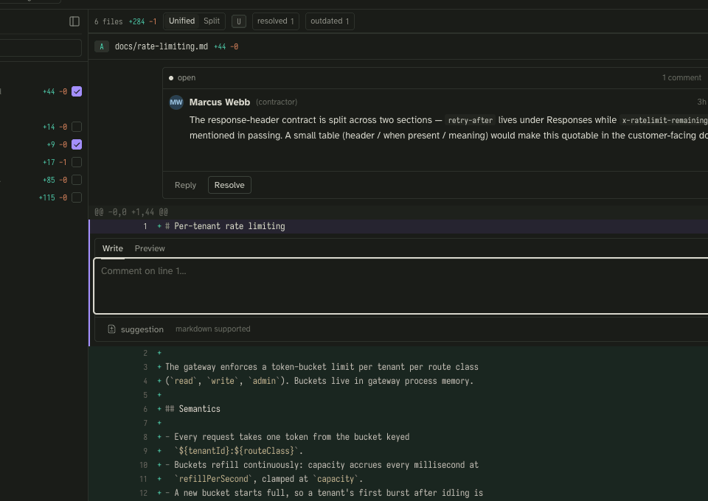
Task: Toggle the sidebar panel icon
Action: click(x=74, y=21)
